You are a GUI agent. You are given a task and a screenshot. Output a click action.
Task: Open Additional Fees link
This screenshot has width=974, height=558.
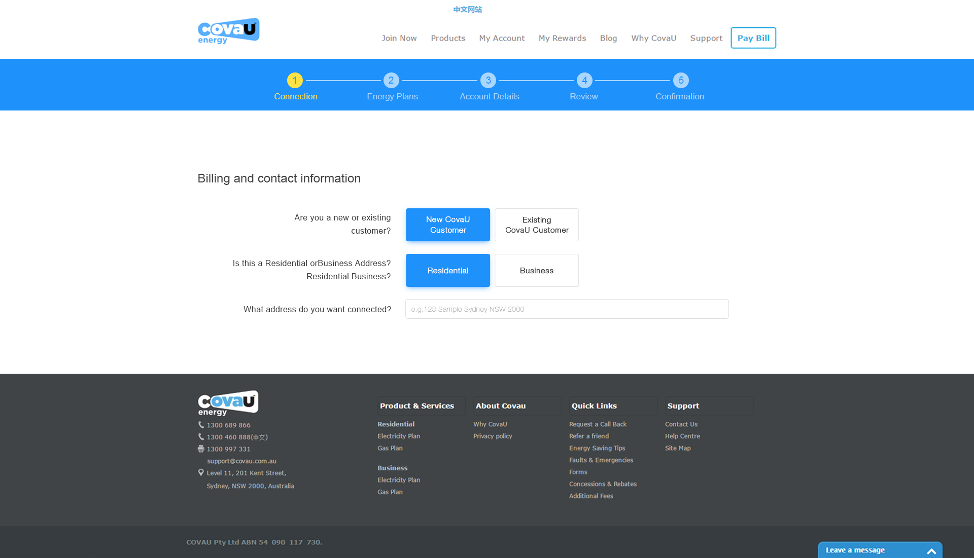[x=591, y=496]
